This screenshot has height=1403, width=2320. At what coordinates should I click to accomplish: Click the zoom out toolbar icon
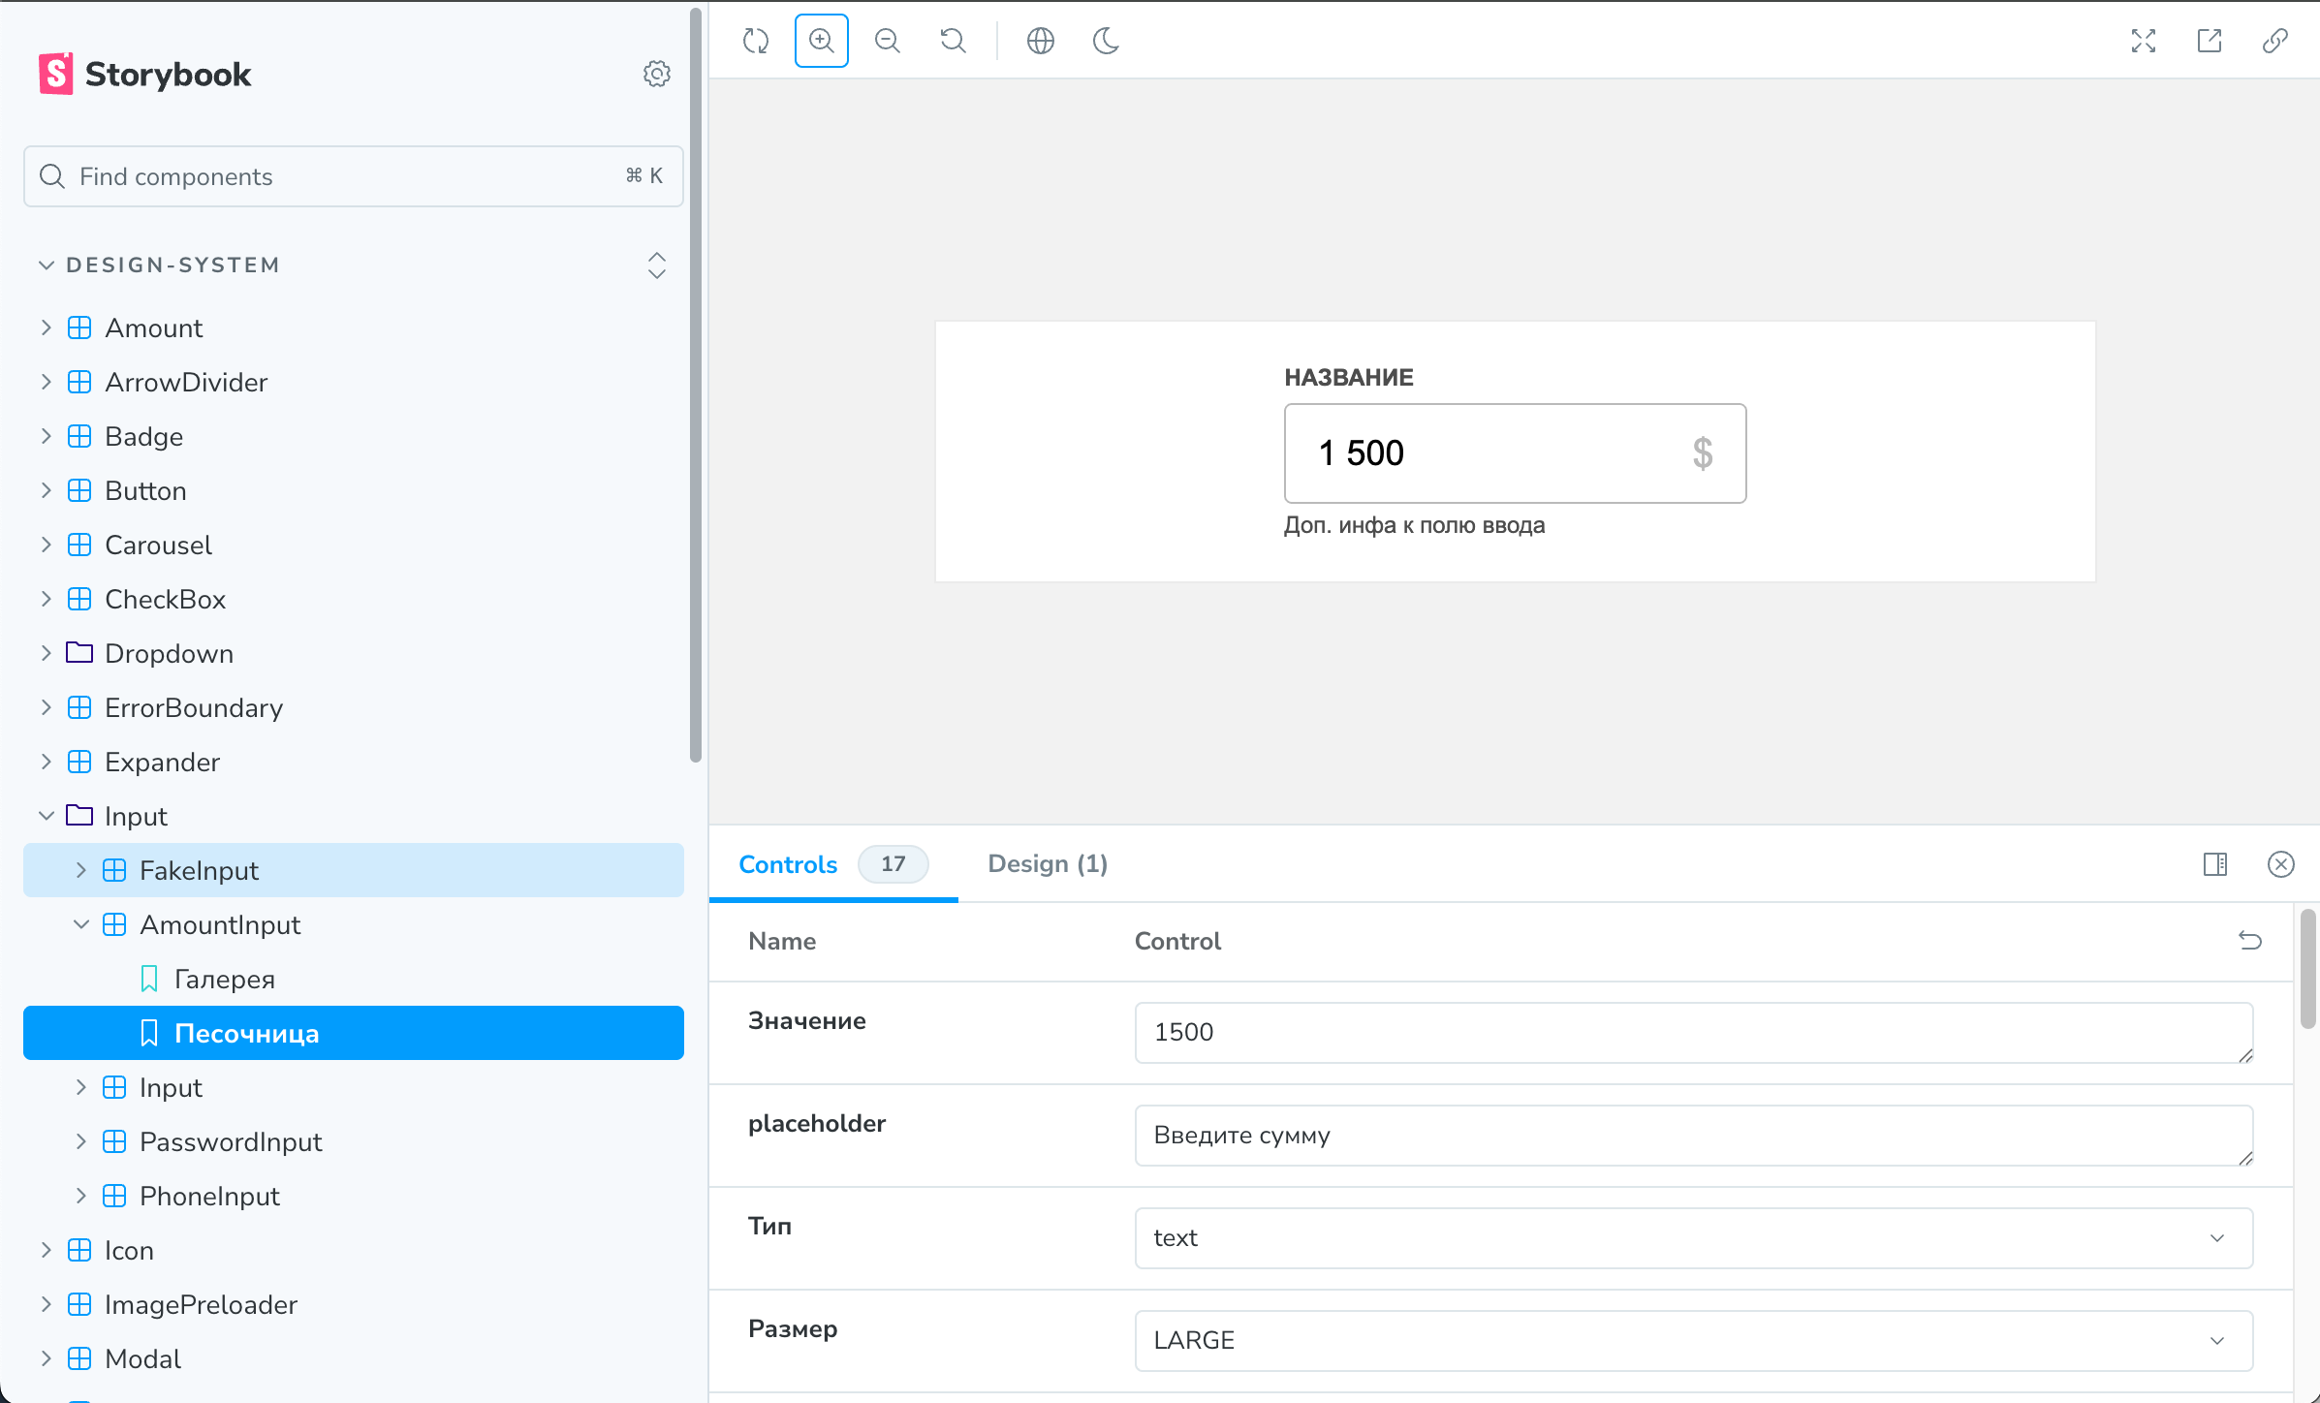coord(887,41)
